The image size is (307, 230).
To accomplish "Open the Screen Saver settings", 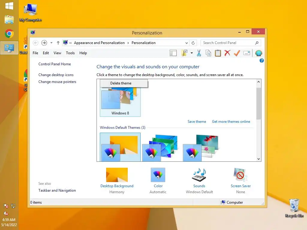I will coord(241,181).
